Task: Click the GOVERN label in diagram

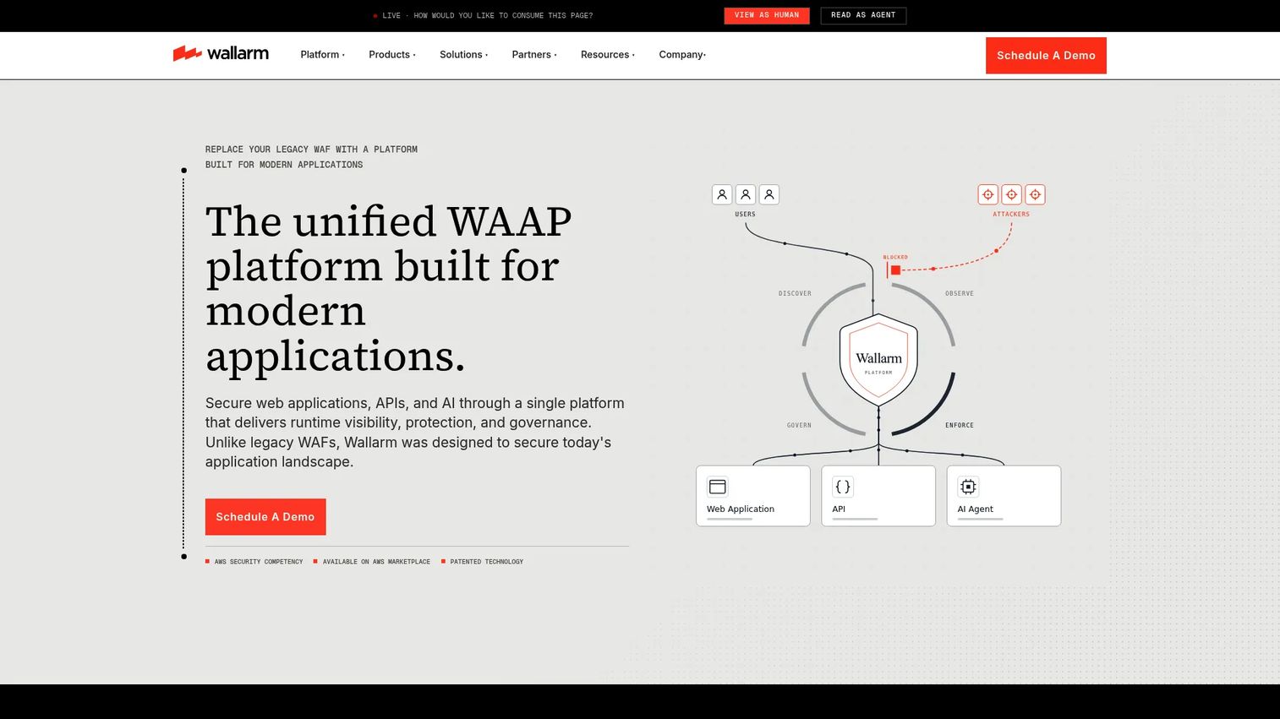Action: point(799,426)
